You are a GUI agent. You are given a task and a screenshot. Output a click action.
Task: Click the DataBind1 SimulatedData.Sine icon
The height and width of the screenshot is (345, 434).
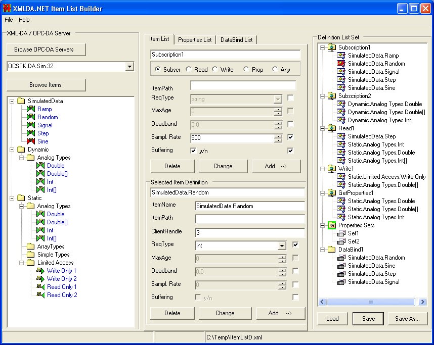tap(341, 266)
